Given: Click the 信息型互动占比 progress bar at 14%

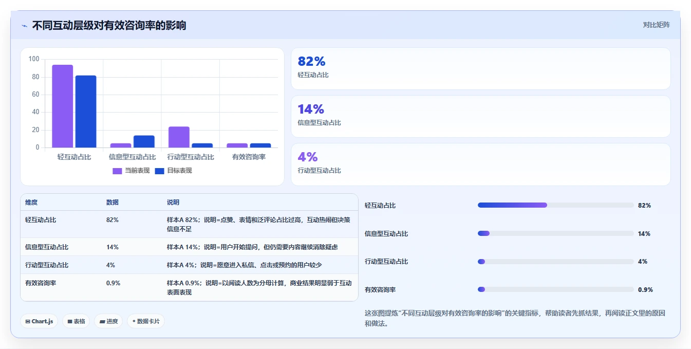Looking at the screenshot, I should coord(556,233).
